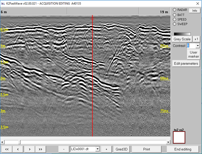The image size is (202, 154).
Task: Choose the SWEEP radio option
Action: pos(174,24)
